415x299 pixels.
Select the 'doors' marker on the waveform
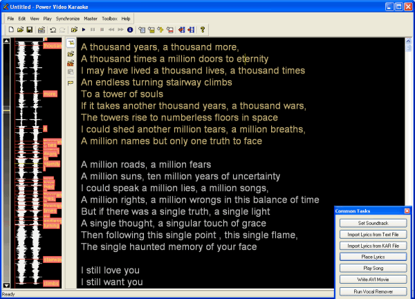point(50,154)
